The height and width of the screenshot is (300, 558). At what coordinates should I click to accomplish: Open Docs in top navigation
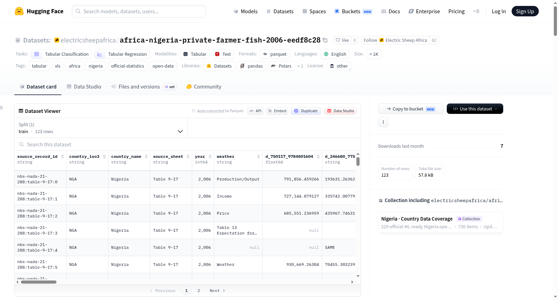pyautogui.click(x=391, y=11)
